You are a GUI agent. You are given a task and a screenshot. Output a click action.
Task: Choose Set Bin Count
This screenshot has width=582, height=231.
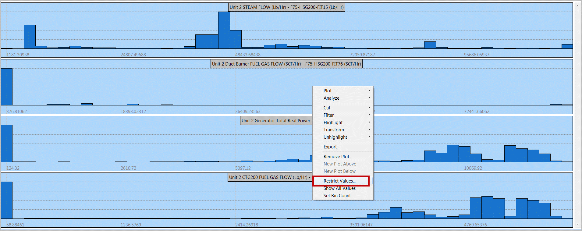tap(337, 196)
